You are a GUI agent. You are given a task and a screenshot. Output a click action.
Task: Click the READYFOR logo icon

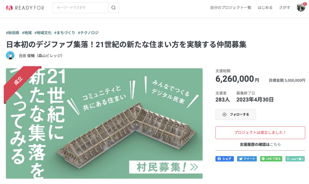click(9, 8)
